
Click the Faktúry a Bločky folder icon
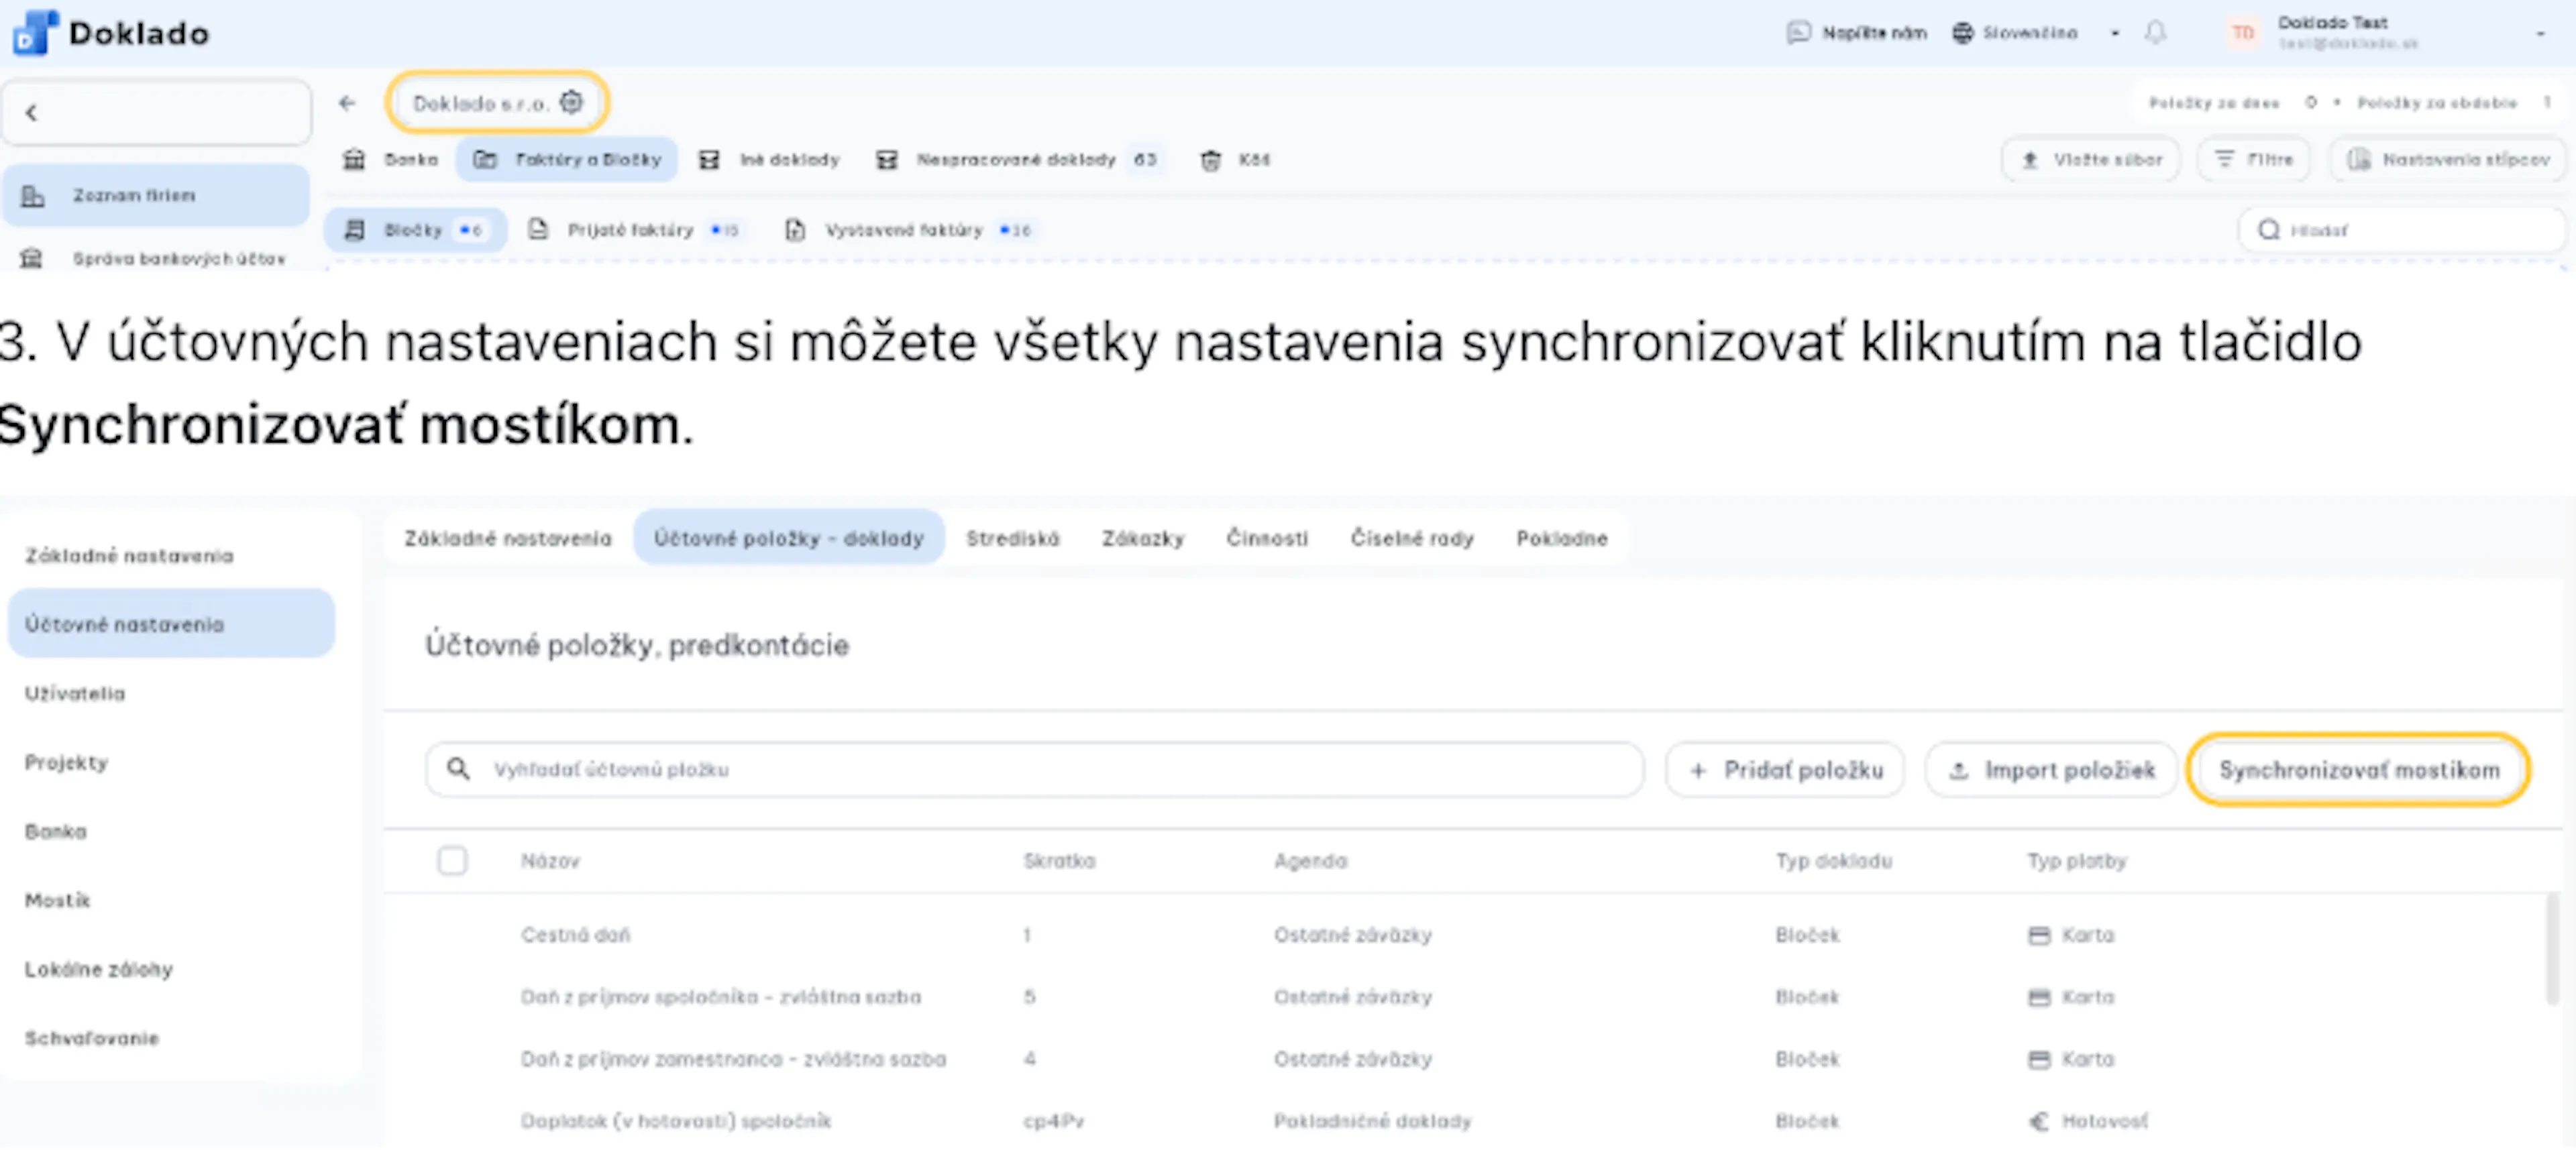click(485, 160)
